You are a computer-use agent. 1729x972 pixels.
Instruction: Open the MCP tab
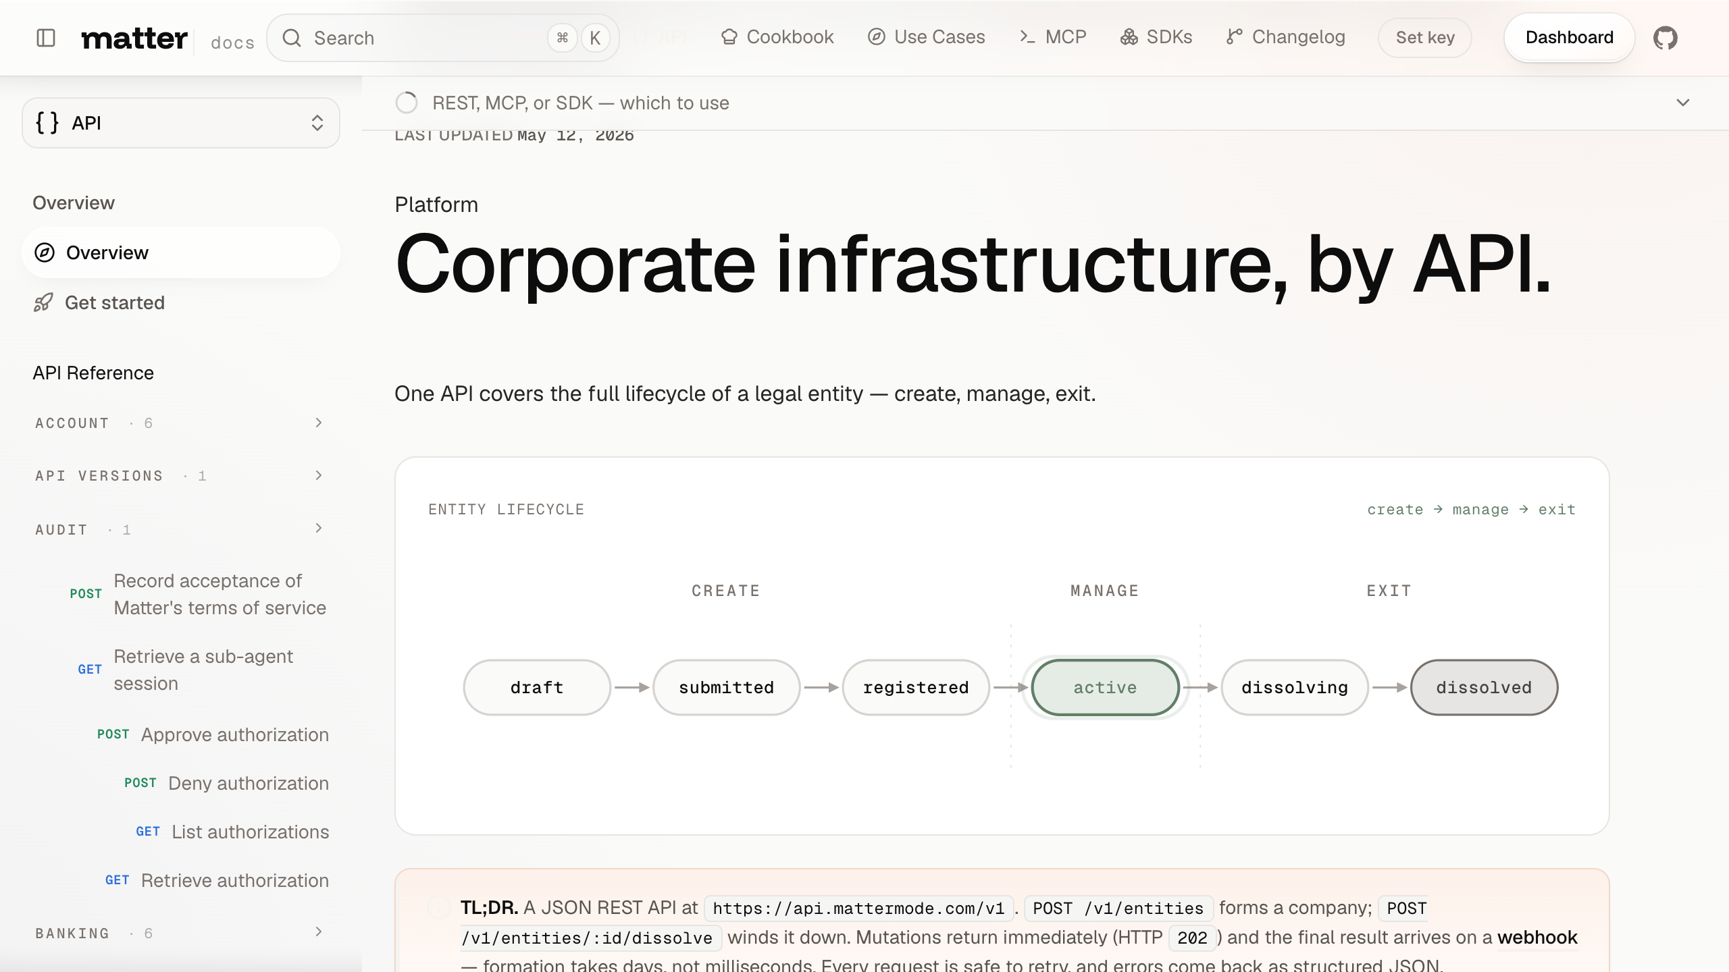[x=1053, y=37]
